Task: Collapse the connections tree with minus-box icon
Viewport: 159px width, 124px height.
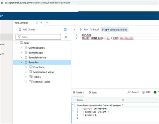Action: [65, 29]
